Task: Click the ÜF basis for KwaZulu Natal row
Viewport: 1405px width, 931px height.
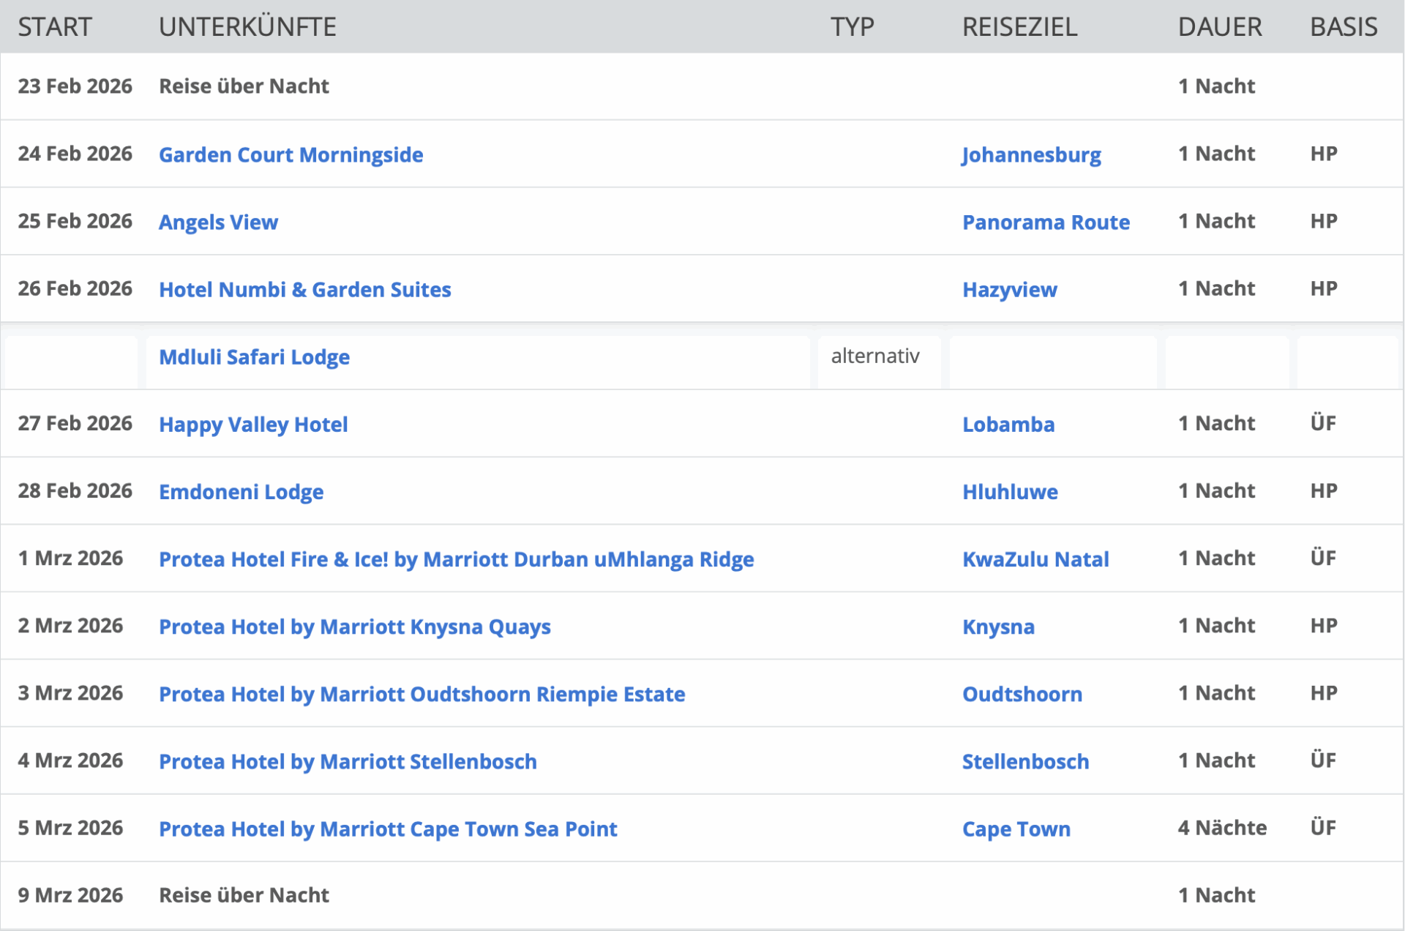Action: coord(1323,558)
